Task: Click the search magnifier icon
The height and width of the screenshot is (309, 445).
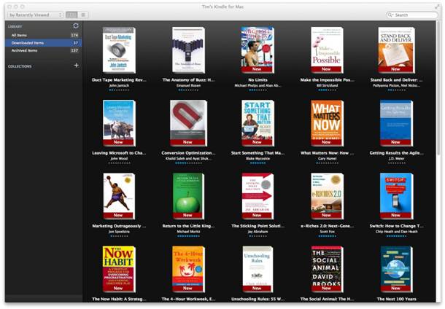Action: coord(392,15)
